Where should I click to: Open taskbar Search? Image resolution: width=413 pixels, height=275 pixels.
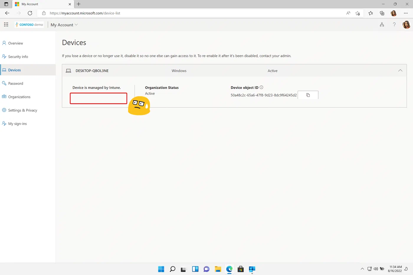coord(173,269)
